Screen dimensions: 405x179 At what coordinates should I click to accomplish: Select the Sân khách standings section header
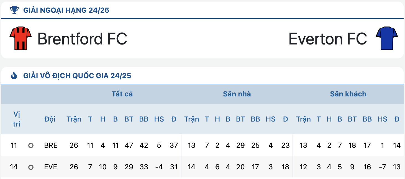[348, 94]
